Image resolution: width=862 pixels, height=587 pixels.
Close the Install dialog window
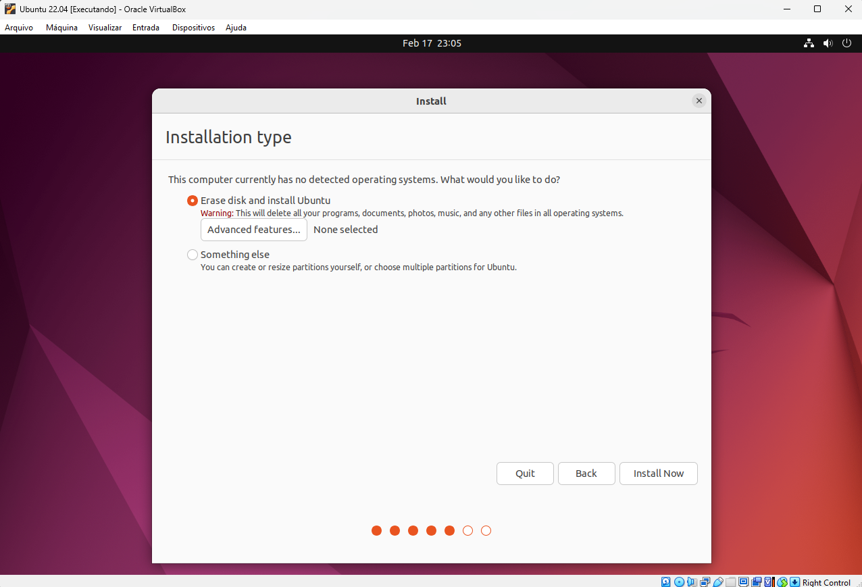tap(699, 101)
